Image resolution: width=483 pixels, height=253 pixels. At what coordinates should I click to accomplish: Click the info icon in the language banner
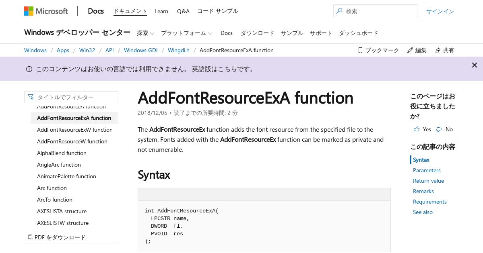pos(29,69)
